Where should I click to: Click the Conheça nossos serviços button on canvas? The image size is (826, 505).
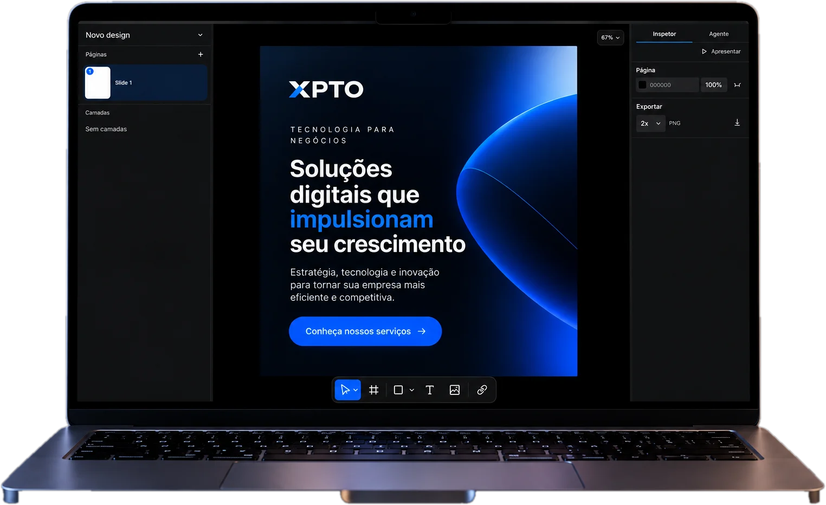coord(365,331)
